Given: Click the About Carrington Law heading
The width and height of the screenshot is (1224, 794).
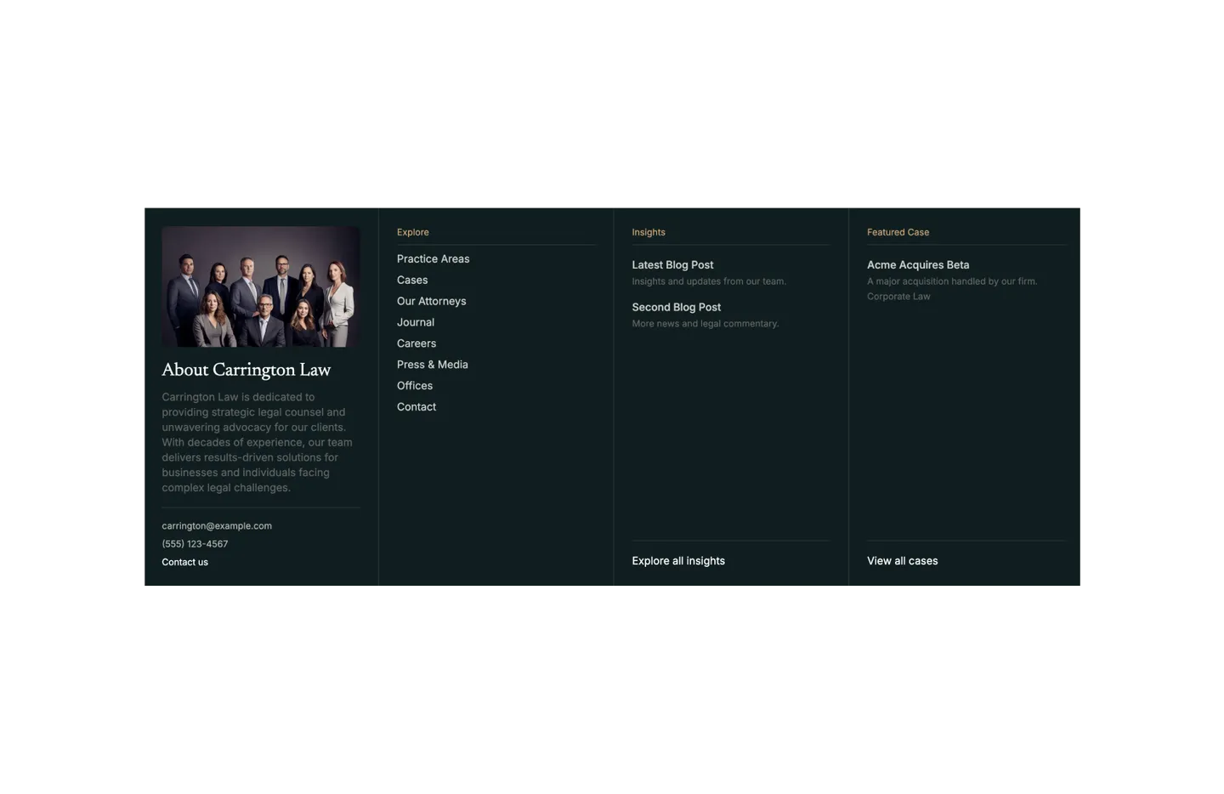Looking at the screenshot, I should point(246,370).
